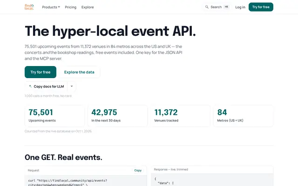This screenshot has height=186, width=298.
Task: Go to the Pricing page
Action: (x=70, y=7)
